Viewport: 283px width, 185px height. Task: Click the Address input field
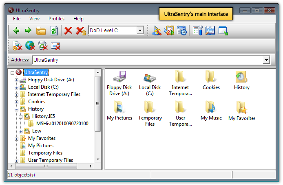148,60
